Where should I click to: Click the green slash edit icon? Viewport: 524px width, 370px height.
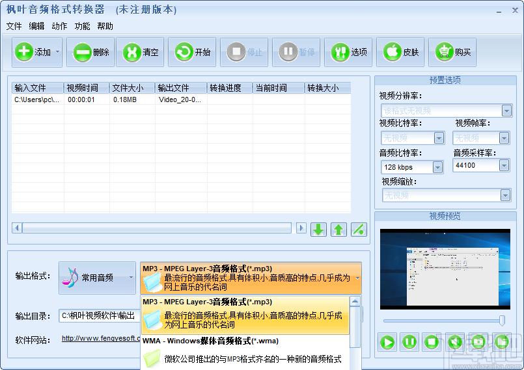click(359, 230)
